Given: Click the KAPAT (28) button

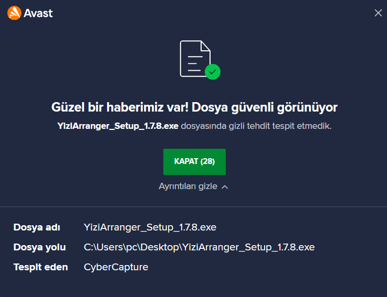Looking at the screenshot, I should (x=194, y=161).
